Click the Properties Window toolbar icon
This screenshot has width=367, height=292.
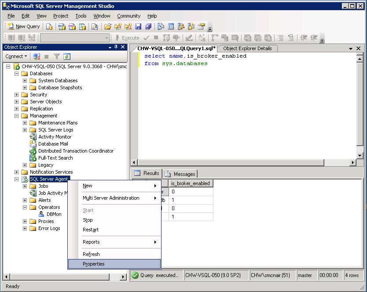coord(202,26)
